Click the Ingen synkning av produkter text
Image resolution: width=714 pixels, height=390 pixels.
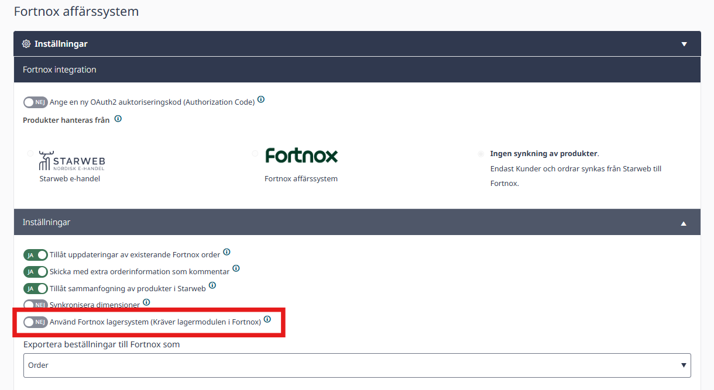[x=545, y=154]
